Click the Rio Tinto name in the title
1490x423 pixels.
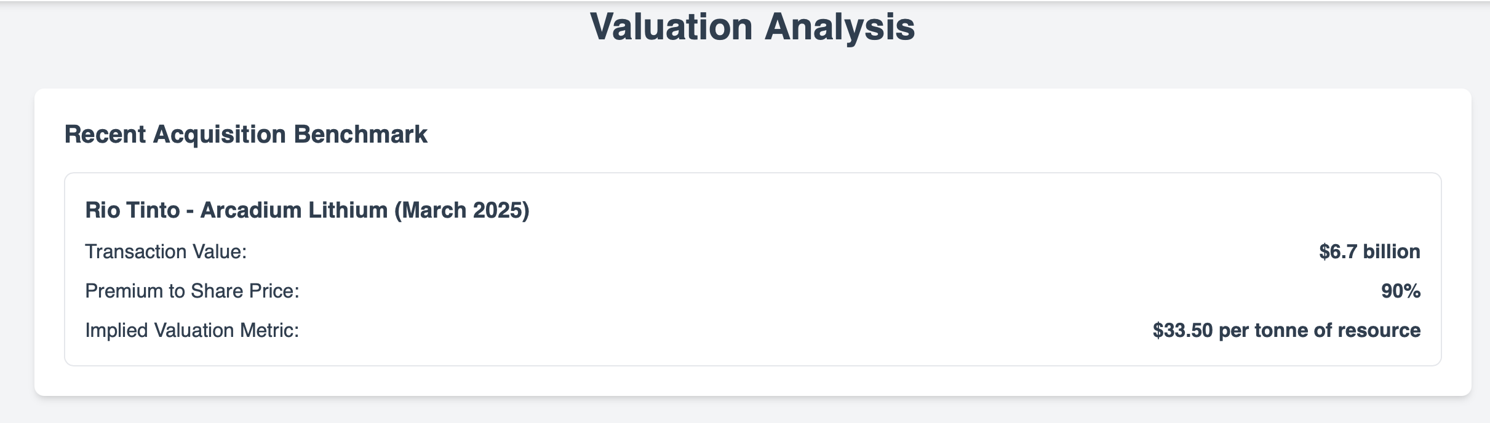click(132, 210)
